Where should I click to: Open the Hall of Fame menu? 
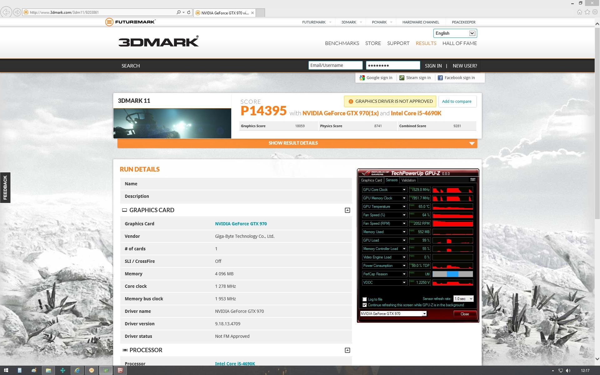[x=459, y=43]
